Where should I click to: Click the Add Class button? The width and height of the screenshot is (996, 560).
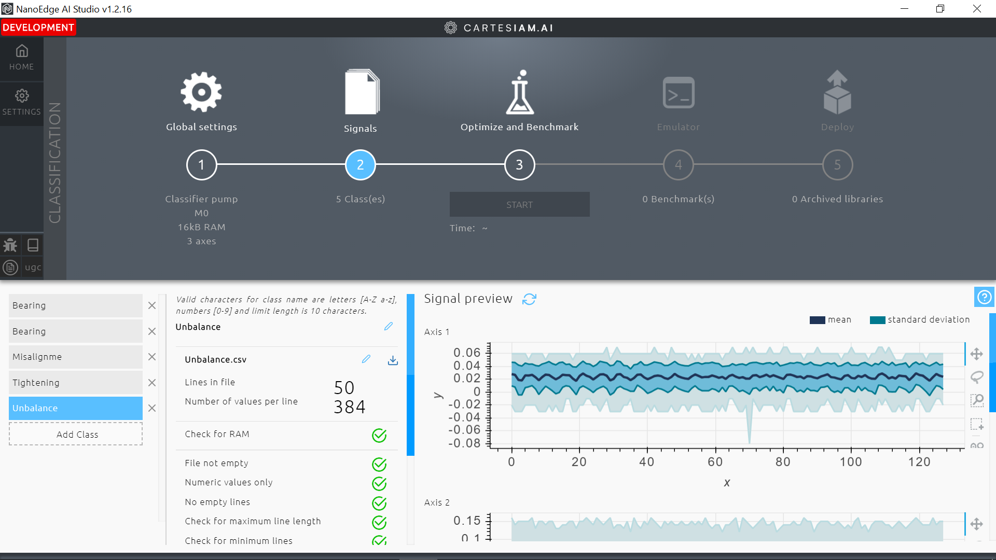(x=76, y=434)
